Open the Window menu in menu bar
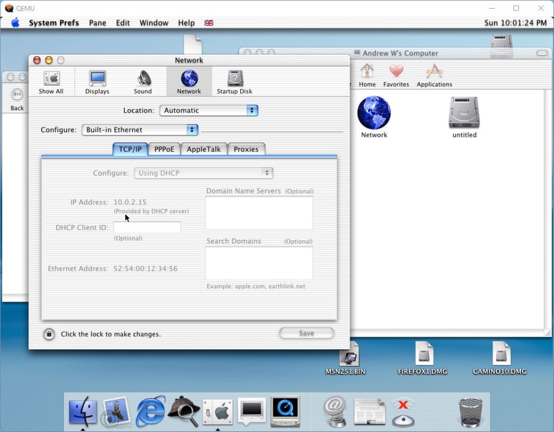The width and height of the screenshot is (554, 432). coord(154,23)
